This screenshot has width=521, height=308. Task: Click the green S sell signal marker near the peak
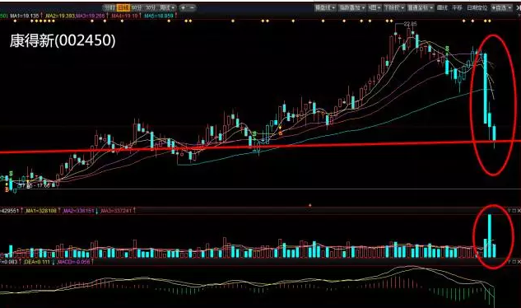[447, 49]
